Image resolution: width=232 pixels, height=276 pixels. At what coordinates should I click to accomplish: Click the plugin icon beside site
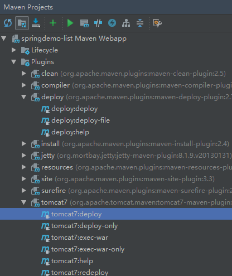pyautogui.click(x=35, y=180)
